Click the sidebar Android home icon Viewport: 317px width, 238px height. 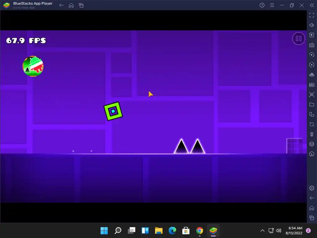[x=312, y=208]
